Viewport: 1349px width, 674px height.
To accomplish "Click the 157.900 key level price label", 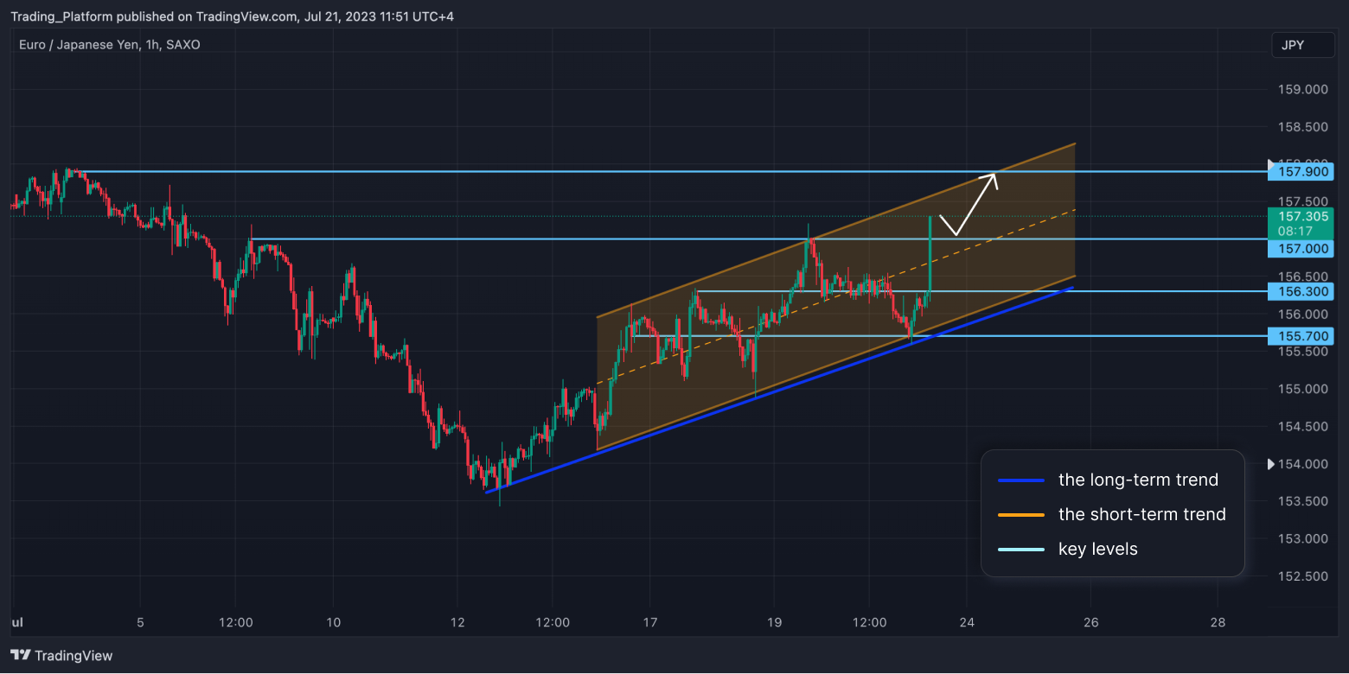I will [1301, 172].
